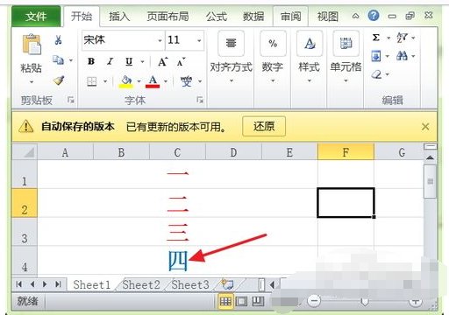
Task: Click the Insert new worksheet tab icon
Action: [x=227, y=284]
